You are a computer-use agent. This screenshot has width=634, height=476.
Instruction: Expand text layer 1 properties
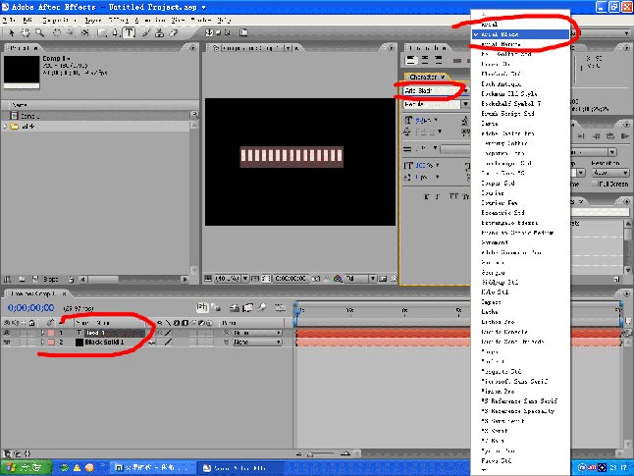[x=42, y=333]
